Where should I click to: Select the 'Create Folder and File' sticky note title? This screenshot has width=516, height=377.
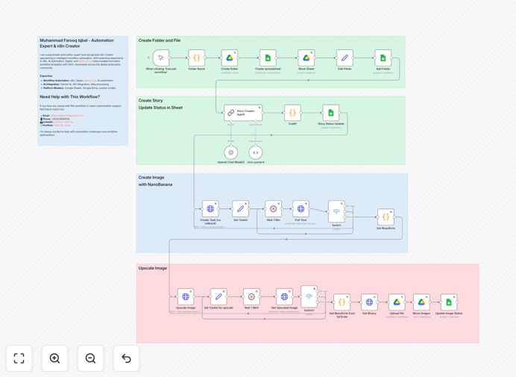click(160, 40)
